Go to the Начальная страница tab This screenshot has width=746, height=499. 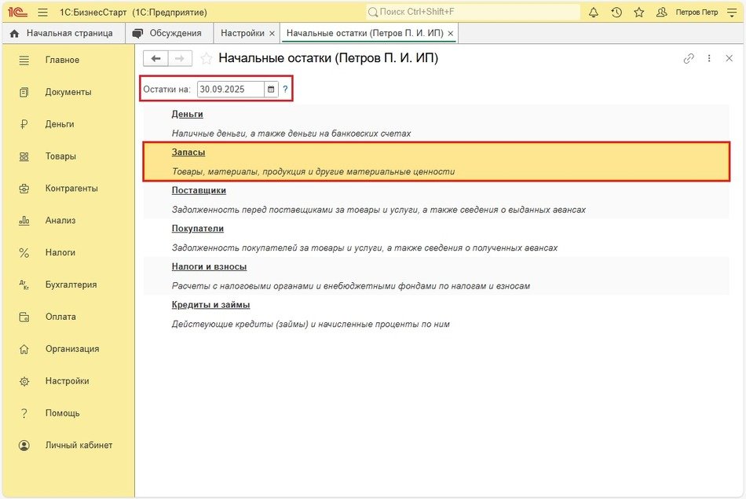pyautogui.click(x=61, y=33)
